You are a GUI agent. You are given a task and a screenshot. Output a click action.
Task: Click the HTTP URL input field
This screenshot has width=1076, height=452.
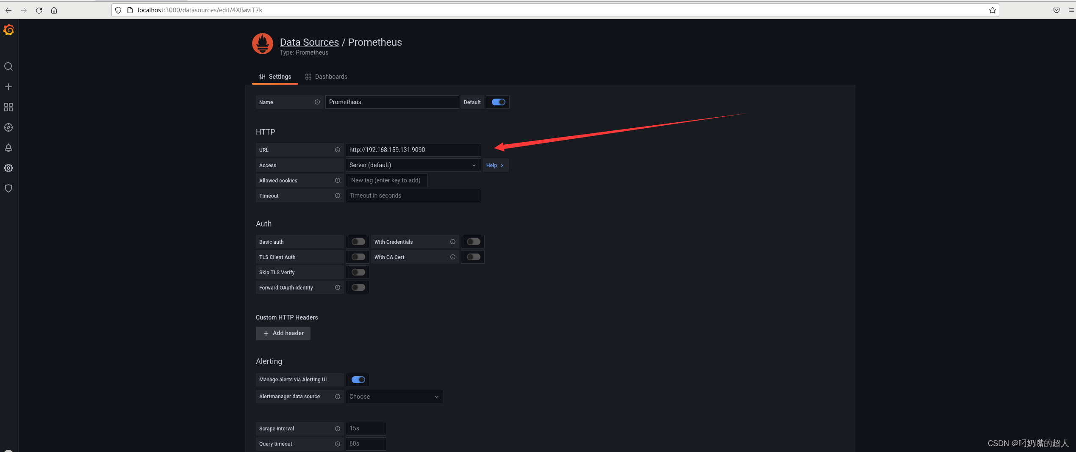click(413, 150)
